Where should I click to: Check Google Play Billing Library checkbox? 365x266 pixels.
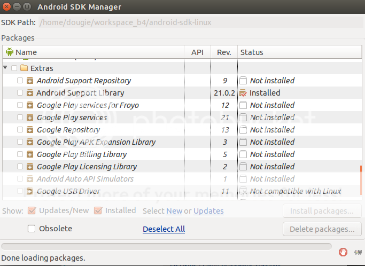[20, 154]
